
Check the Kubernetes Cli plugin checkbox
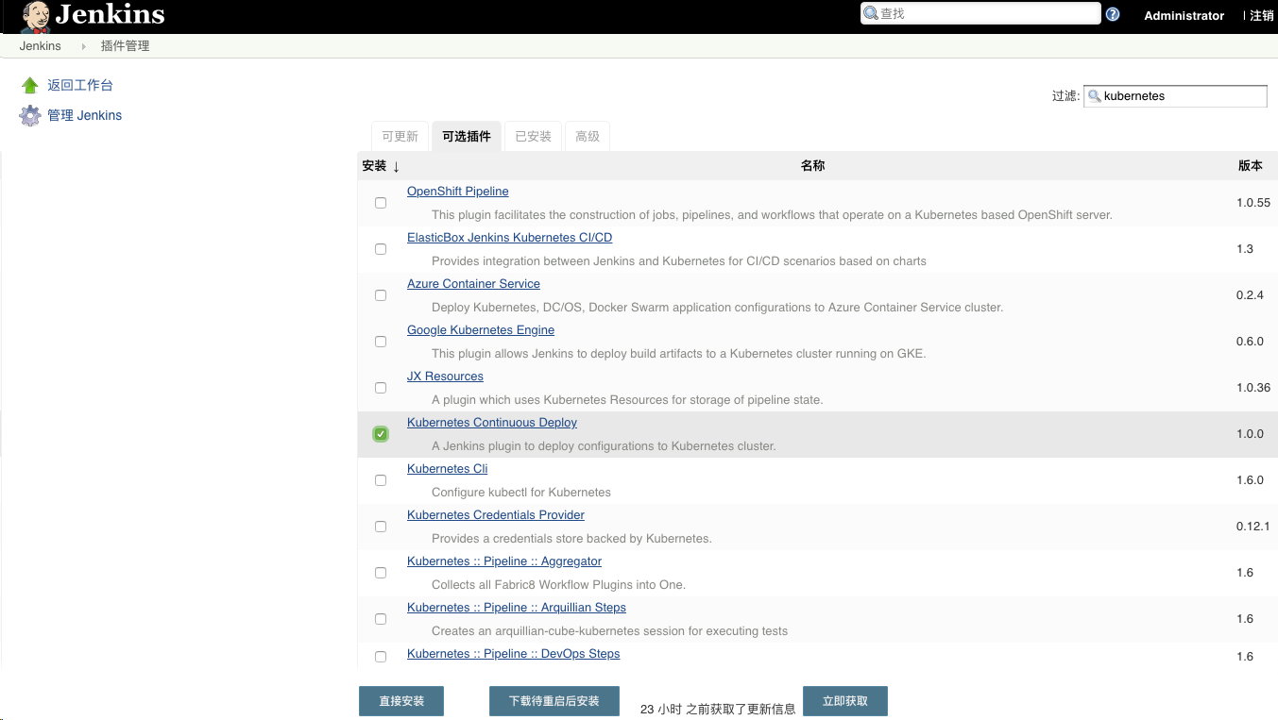(x=381, y=479)
